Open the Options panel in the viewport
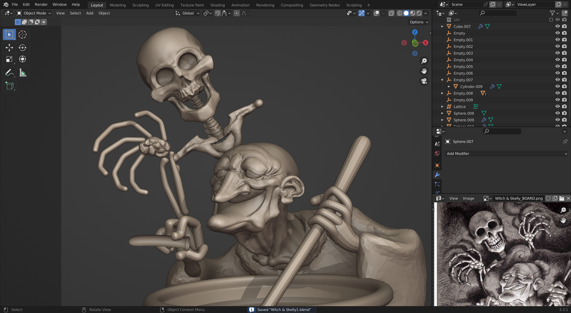Image resolution: width=571 pixels, height=313 pixels. [418, 22]
